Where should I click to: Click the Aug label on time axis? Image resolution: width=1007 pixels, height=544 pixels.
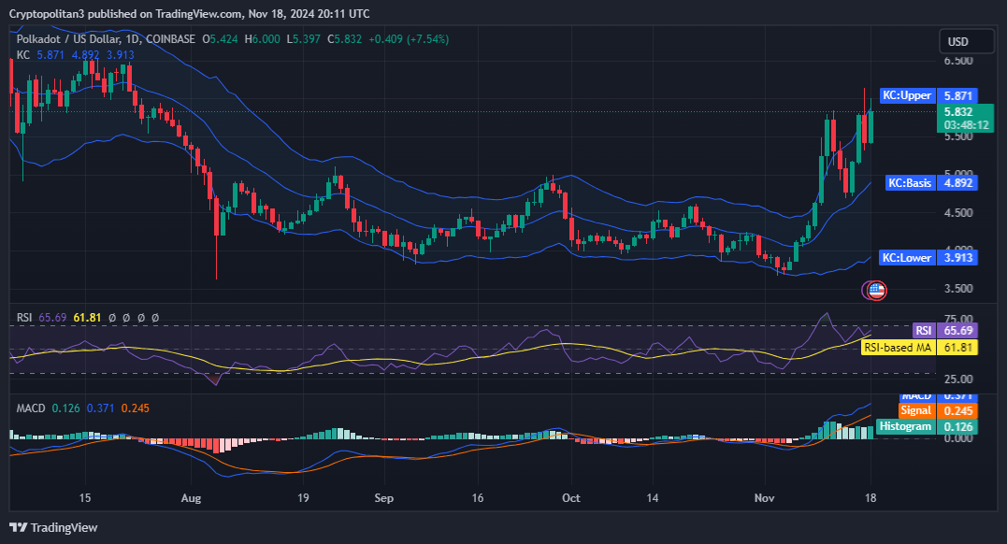click(x=191, y=498)
